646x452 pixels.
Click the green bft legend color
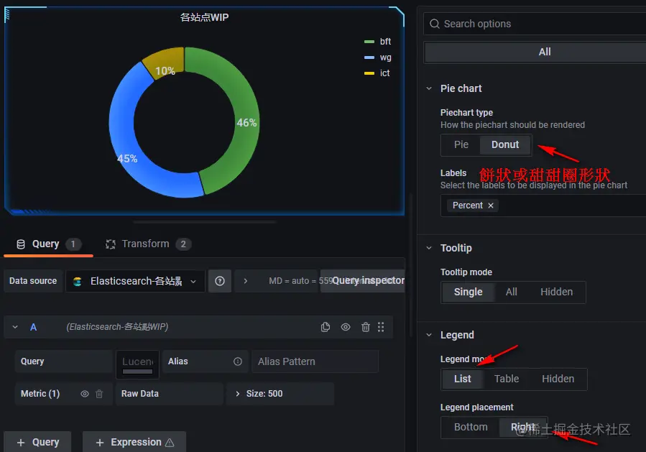point(369,42)
